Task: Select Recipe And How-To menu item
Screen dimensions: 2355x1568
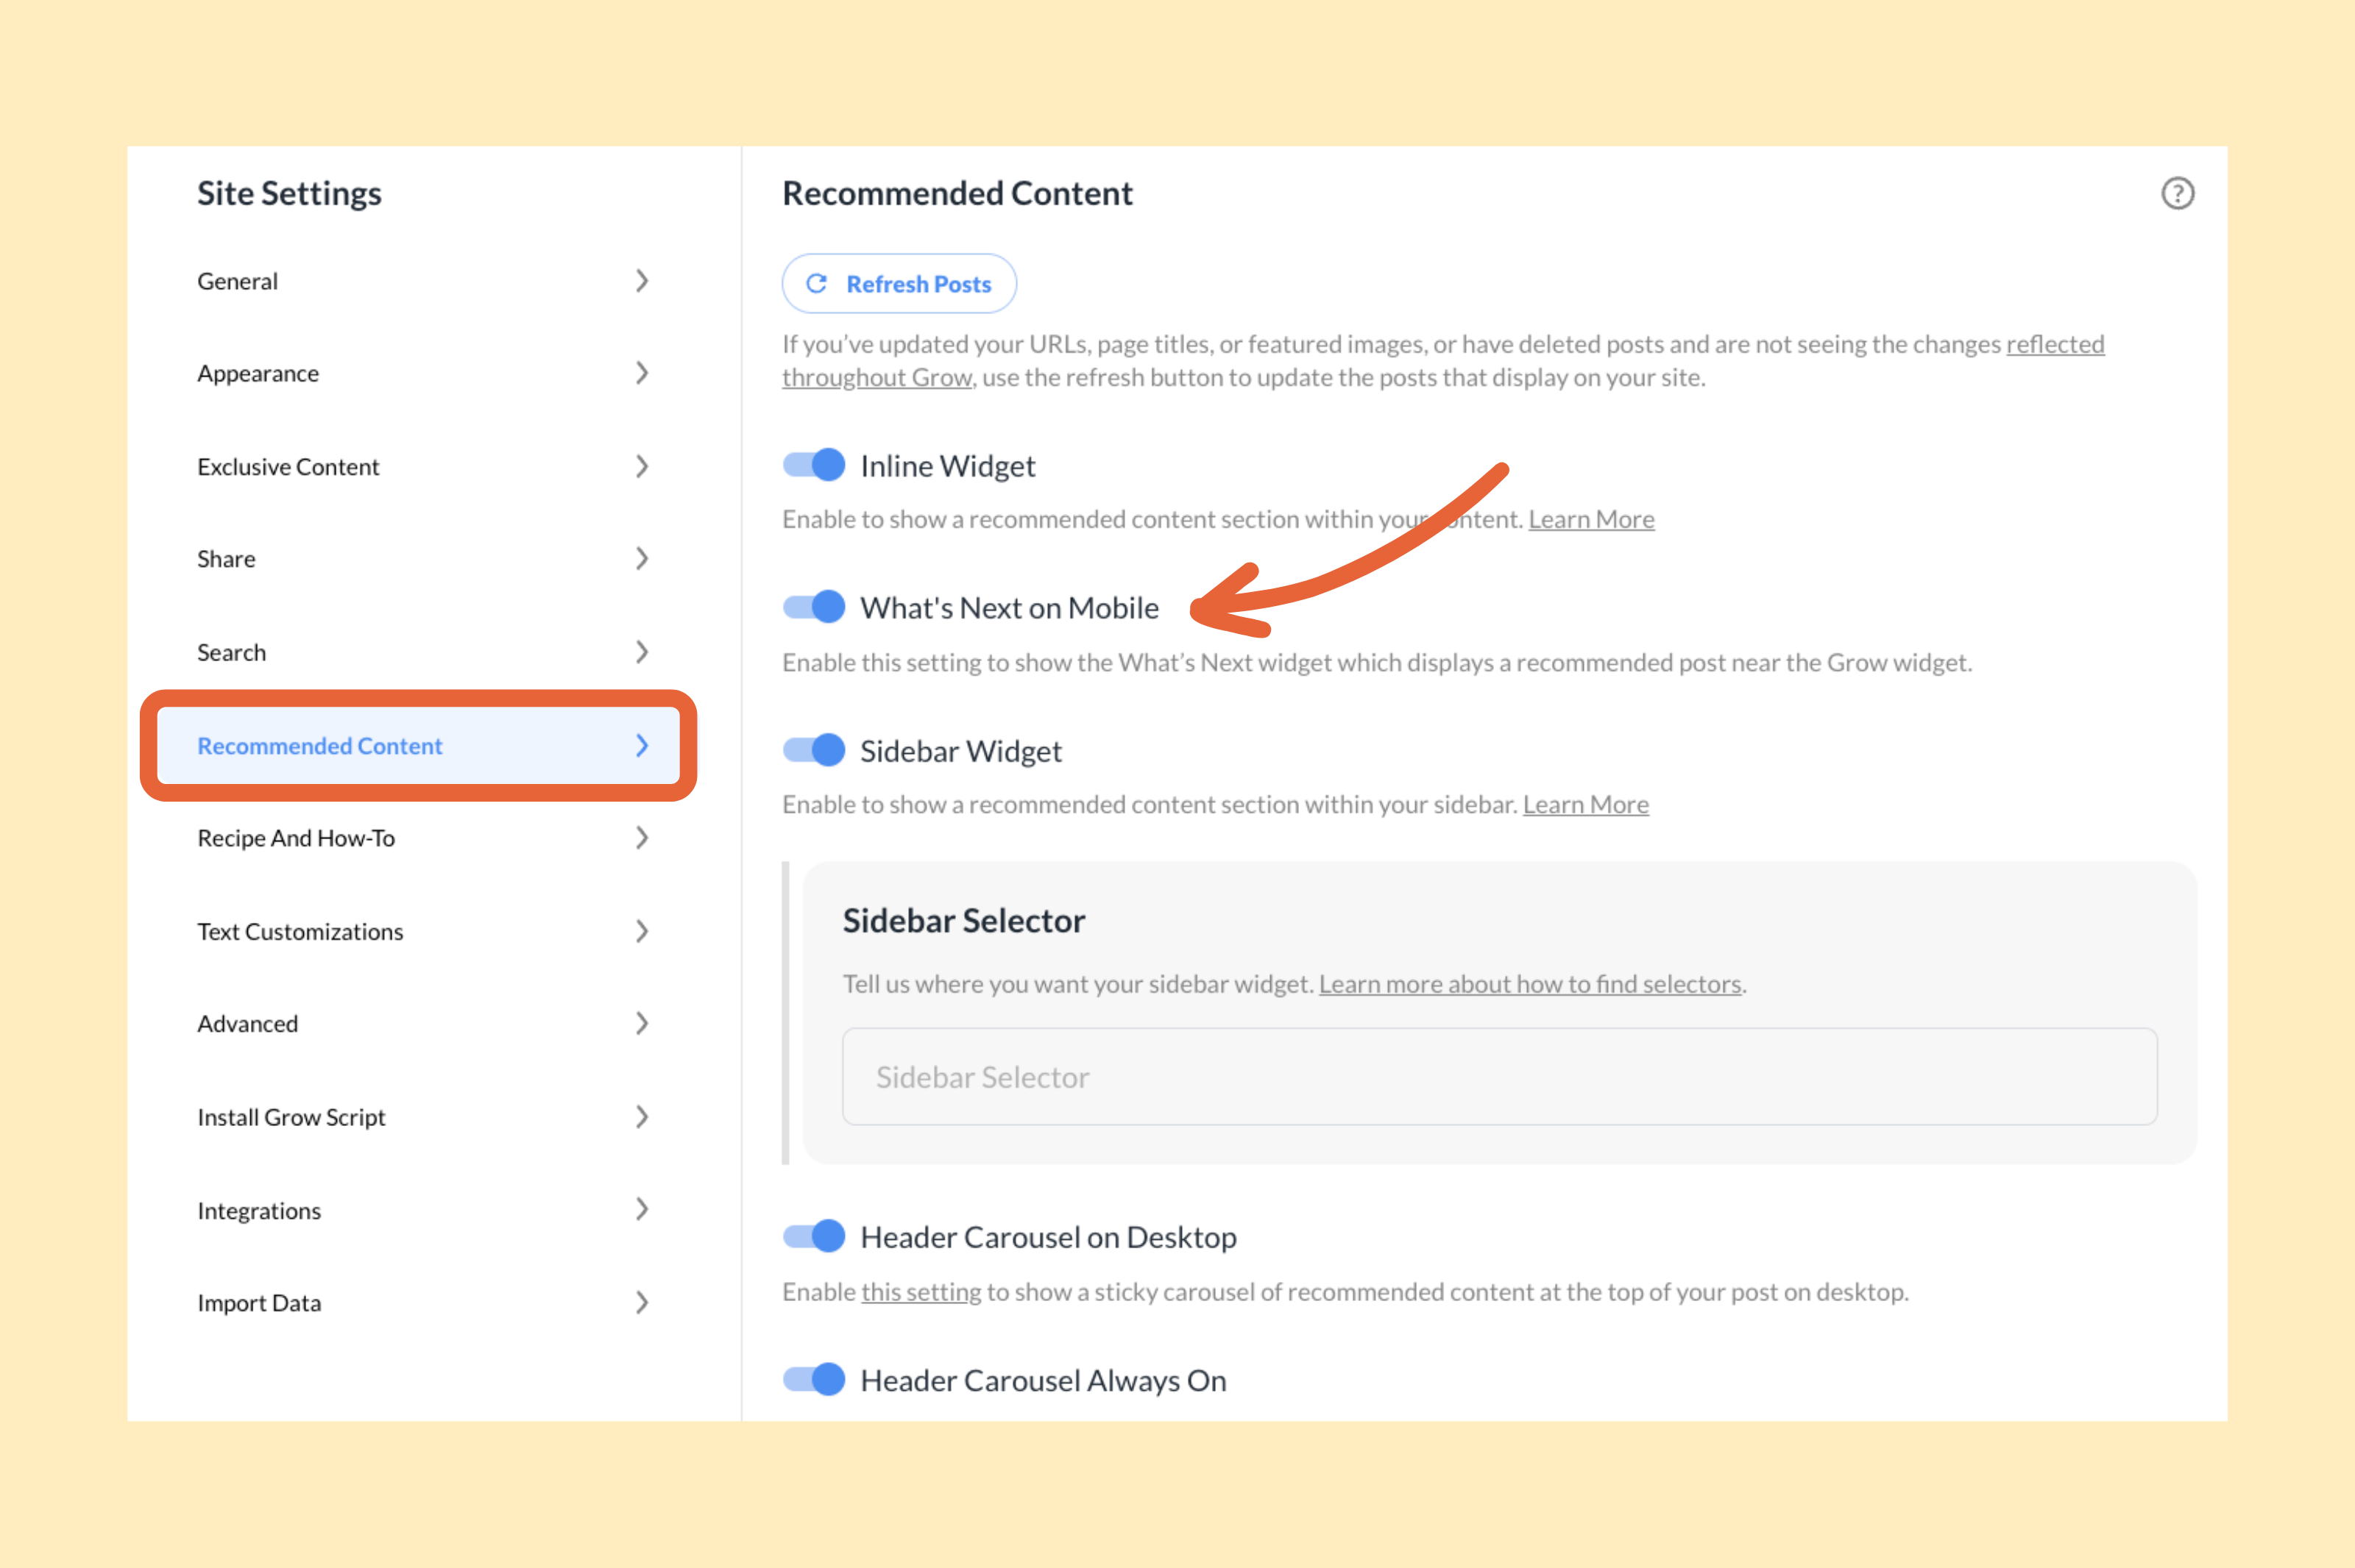Action: click(x=296, y=838)
